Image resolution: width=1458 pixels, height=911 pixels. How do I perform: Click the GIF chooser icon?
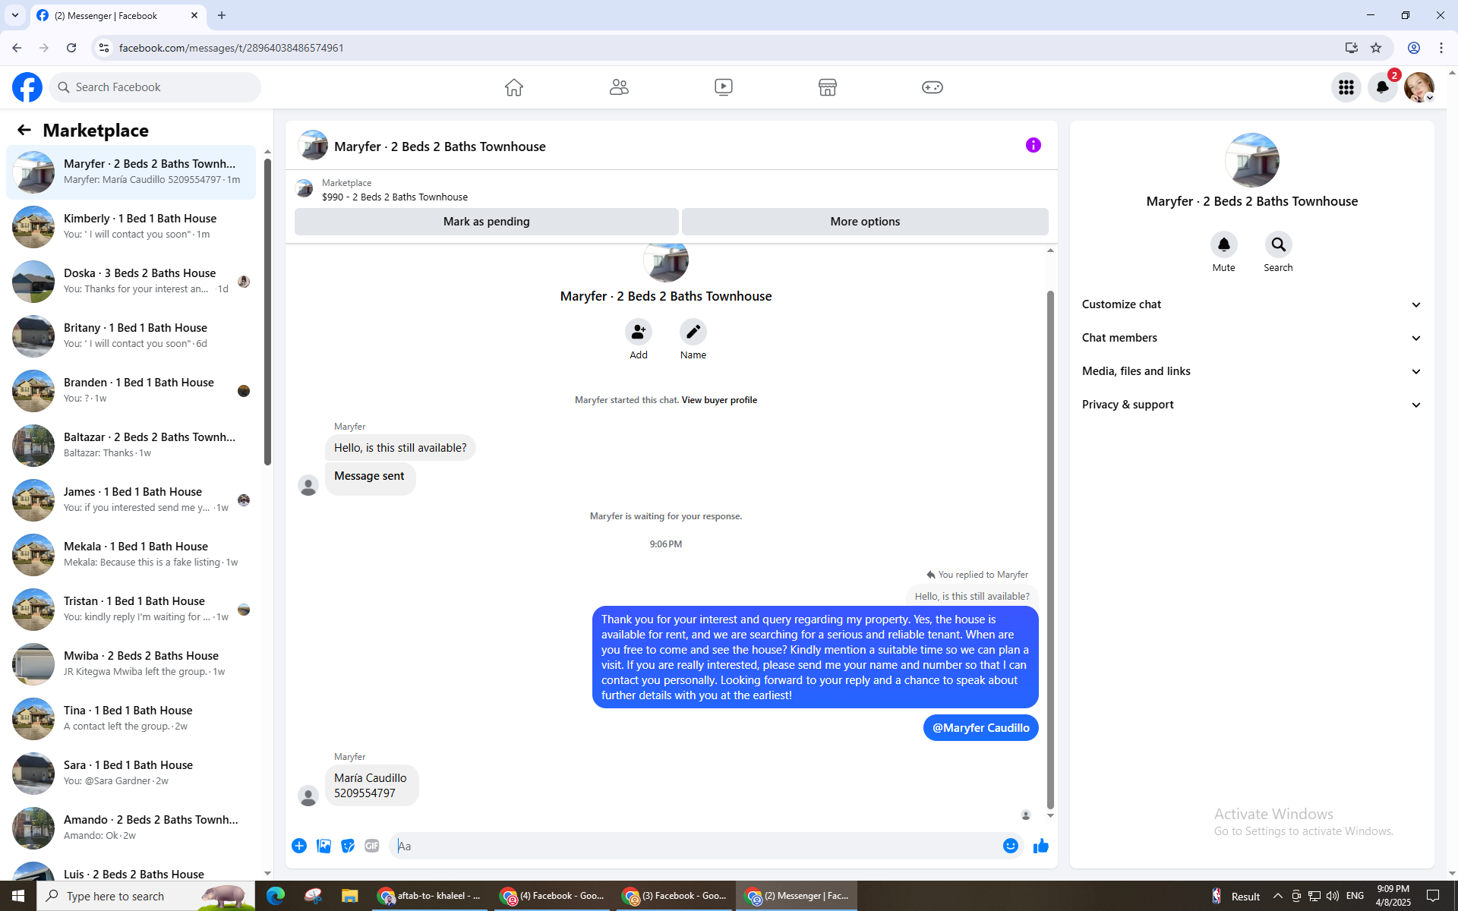tap(371, 846)
